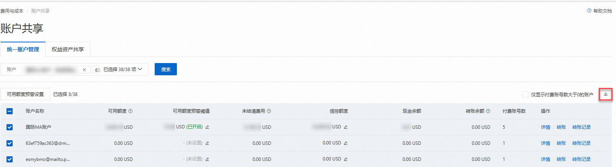Switch to 权益资产共享 tab
Image resolution: width=616 pixels, height=167 pixels.
[x=68, y=49]
